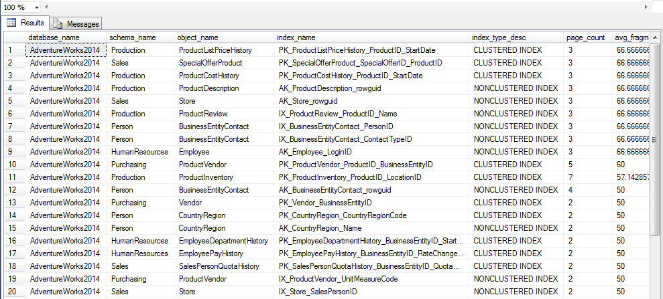Click the Messages tab icon

pos(58,24)
